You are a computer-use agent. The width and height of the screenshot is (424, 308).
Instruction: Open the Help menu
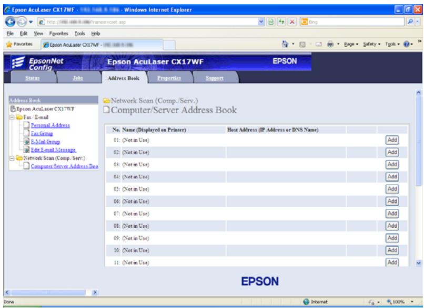[95, 34]
